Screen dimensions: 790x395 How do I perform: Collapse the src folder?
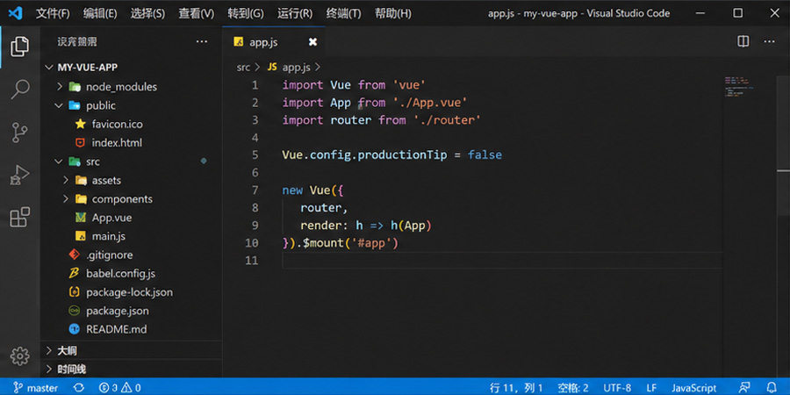tap(60, 162)
